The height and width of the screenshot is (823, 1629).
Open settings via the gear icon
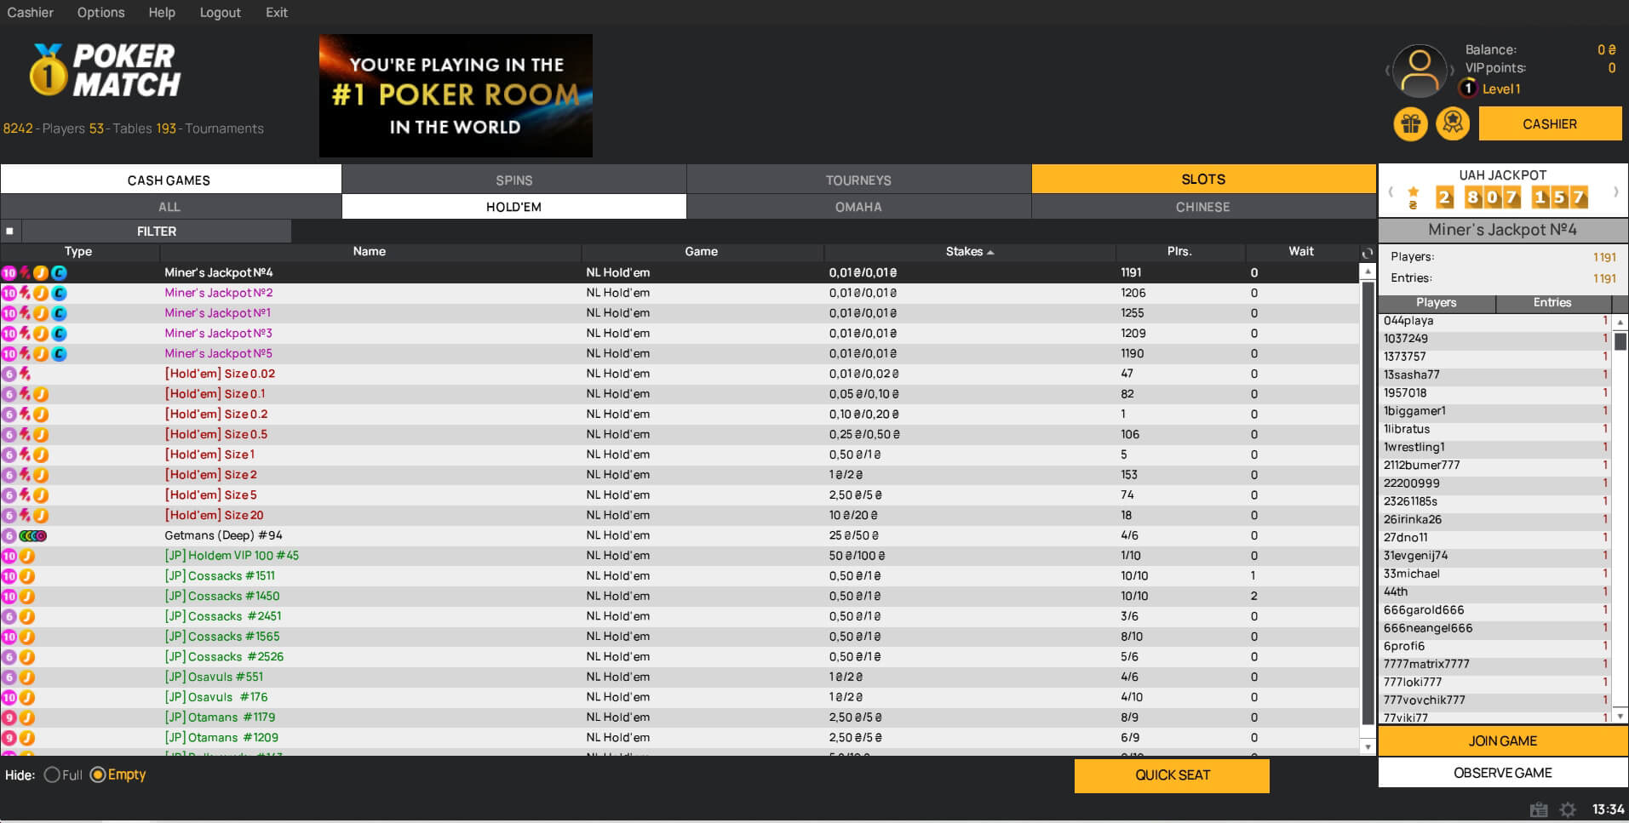(x=1568, y=810)
